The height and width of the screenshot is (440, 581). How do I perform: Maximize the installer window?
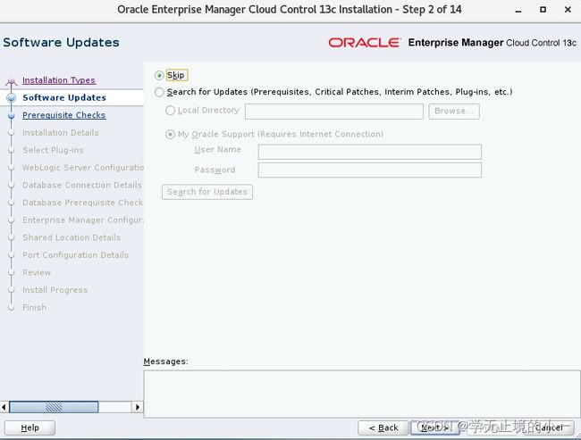click(543, 10)
